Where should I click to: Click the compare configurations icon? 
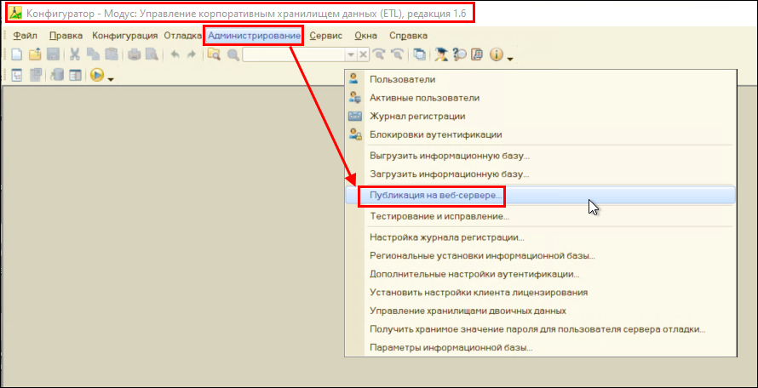coord(35,75)
